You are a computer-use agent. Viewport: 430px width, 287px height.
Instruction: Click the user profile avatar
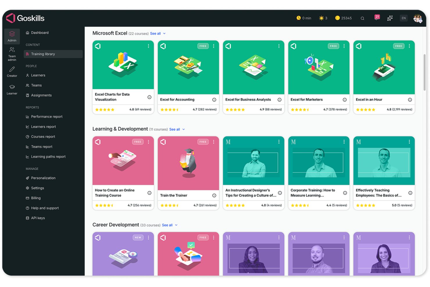[x=418, y=18]
